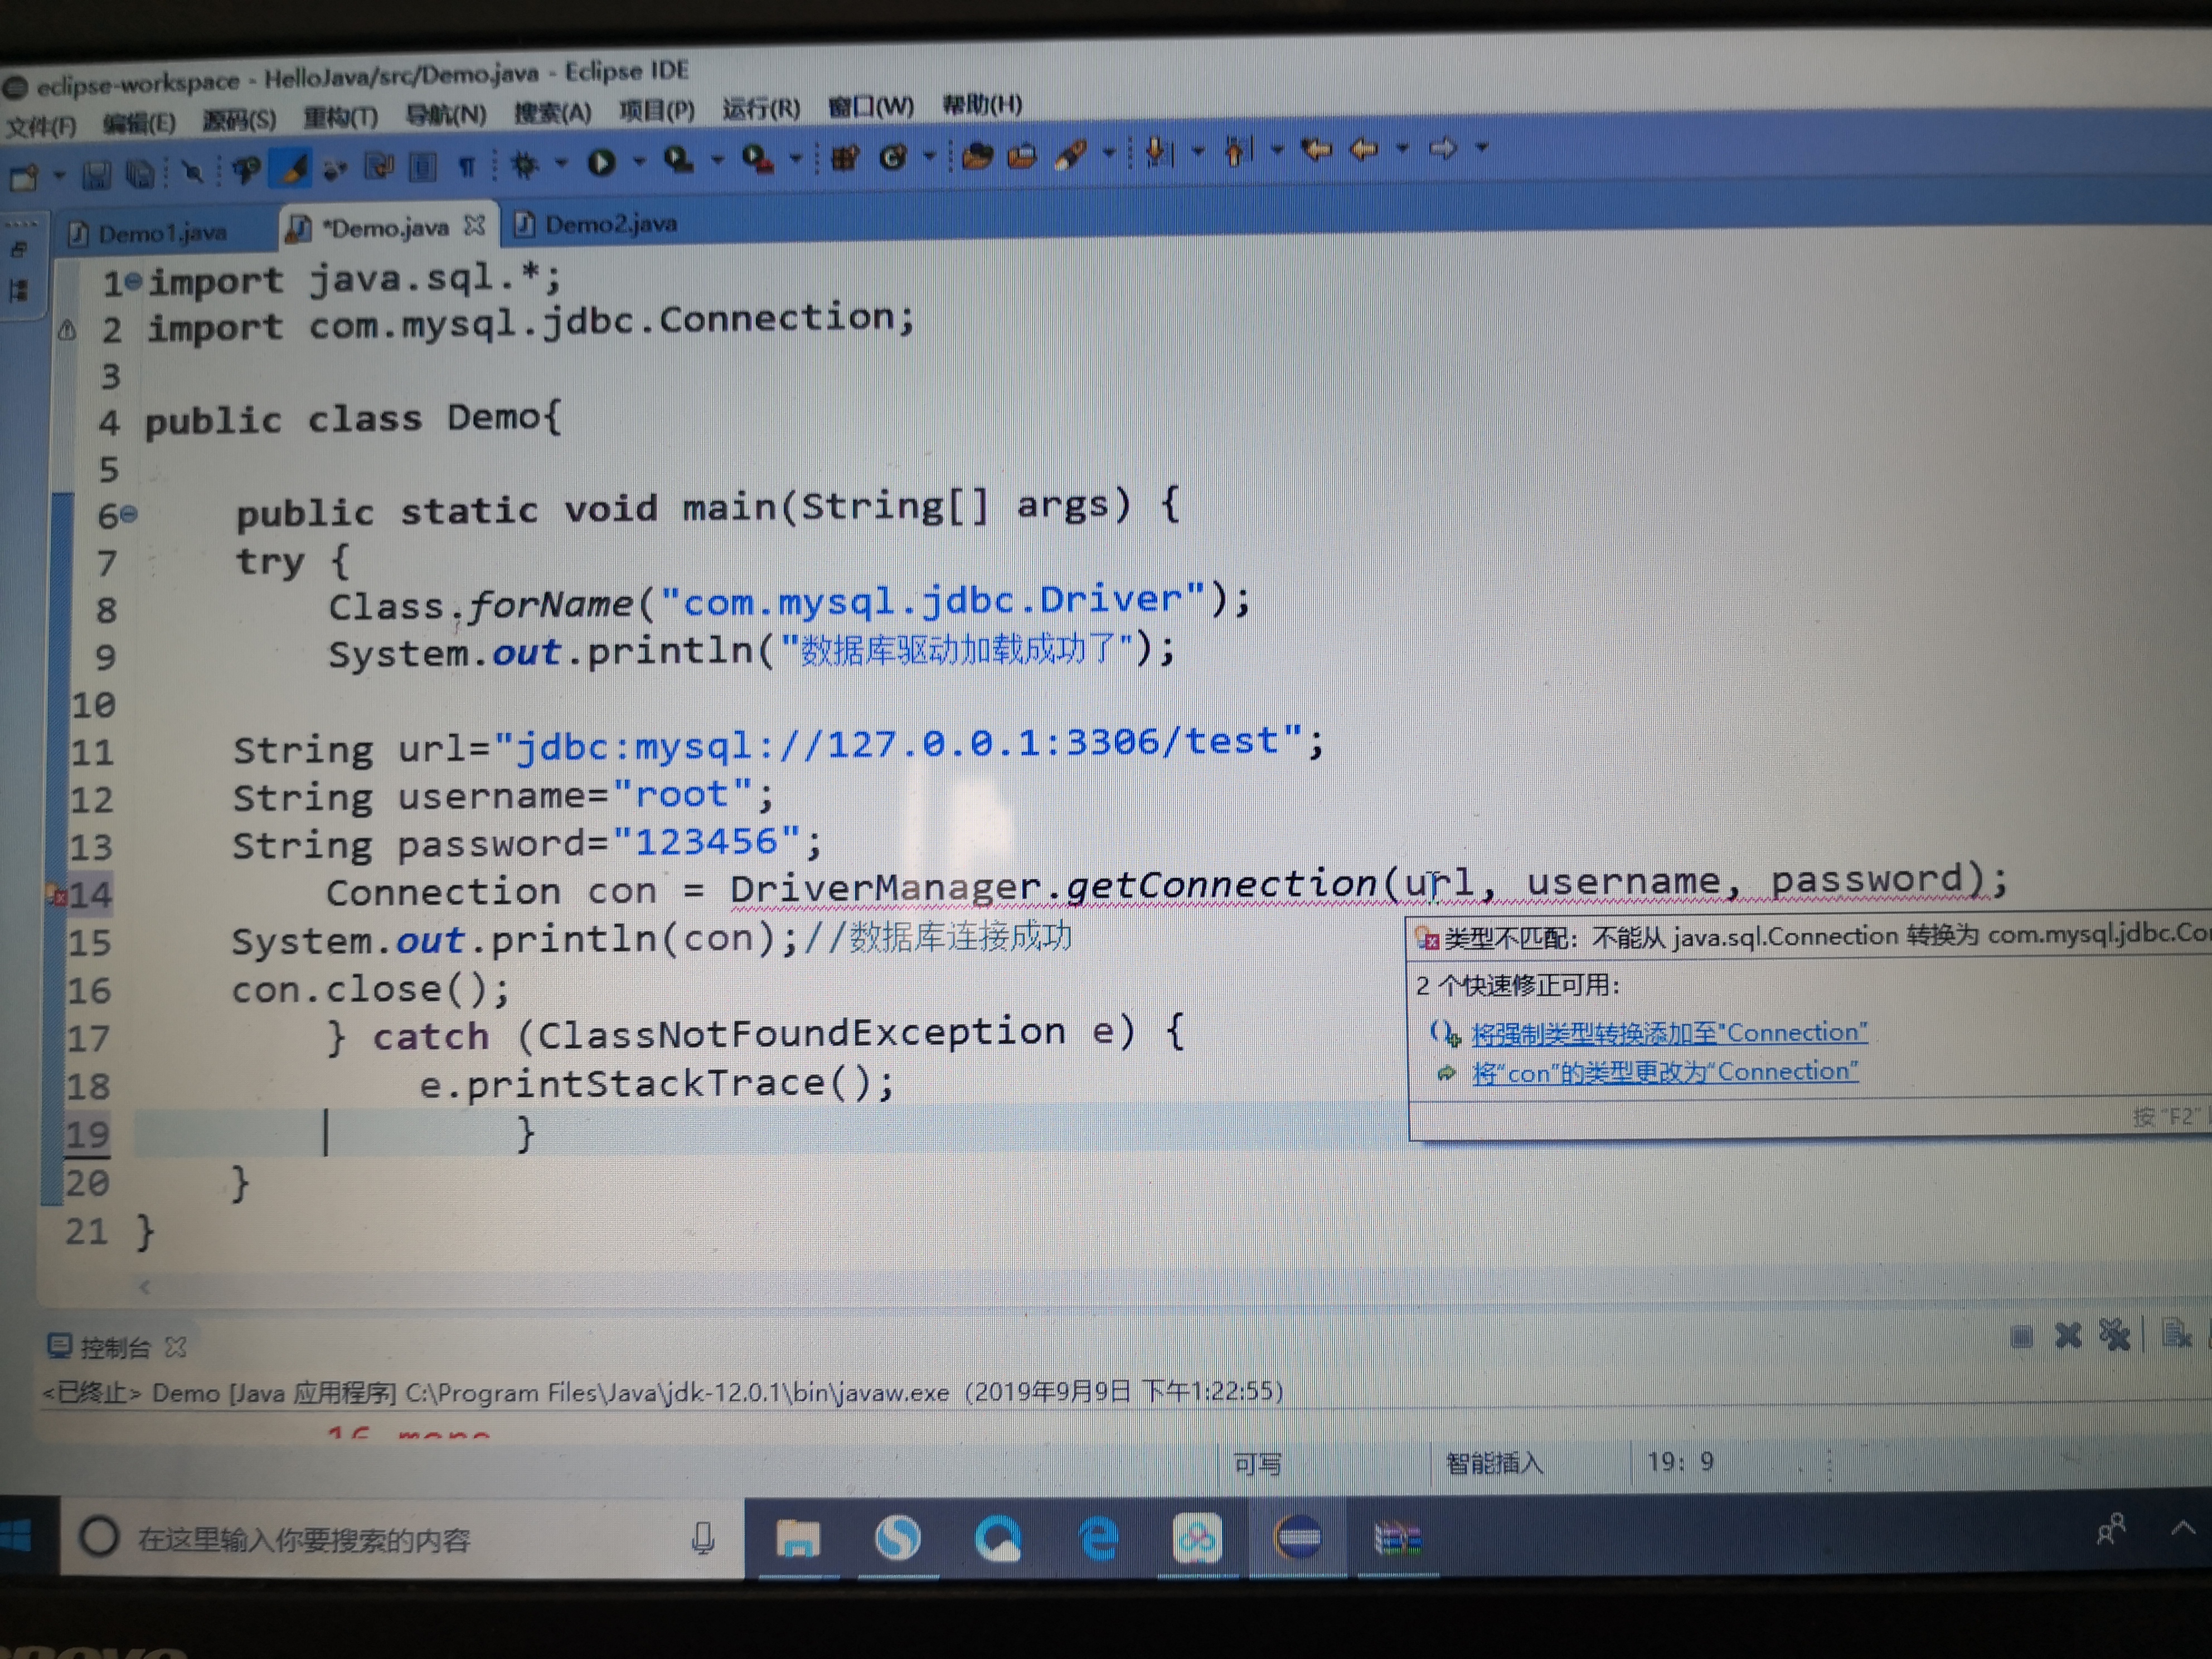Open the Forward history dropdown arrow
2212x1659 pixels.
1482,148
